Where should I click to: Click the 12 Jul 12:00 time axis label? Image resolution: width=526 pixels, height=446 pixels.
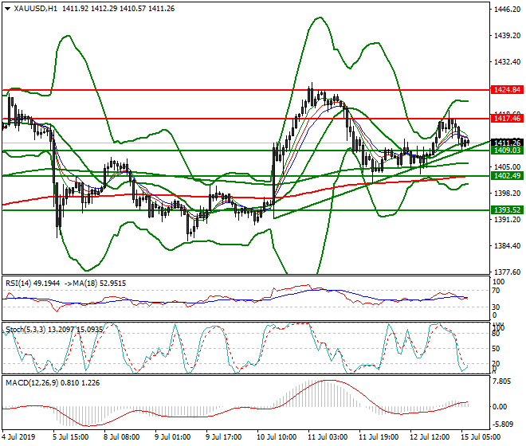430,437
